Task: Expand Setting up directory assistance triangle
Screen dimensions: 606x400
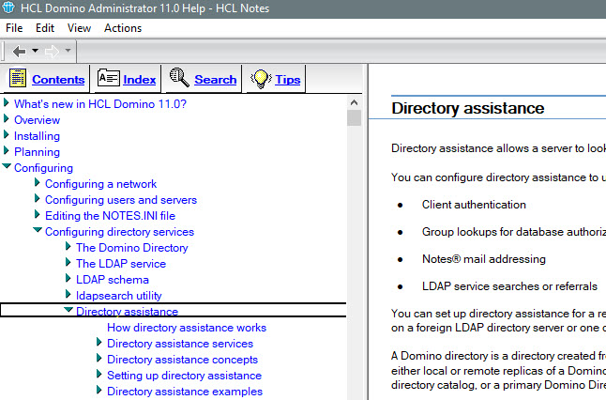Action: point(98,374)
